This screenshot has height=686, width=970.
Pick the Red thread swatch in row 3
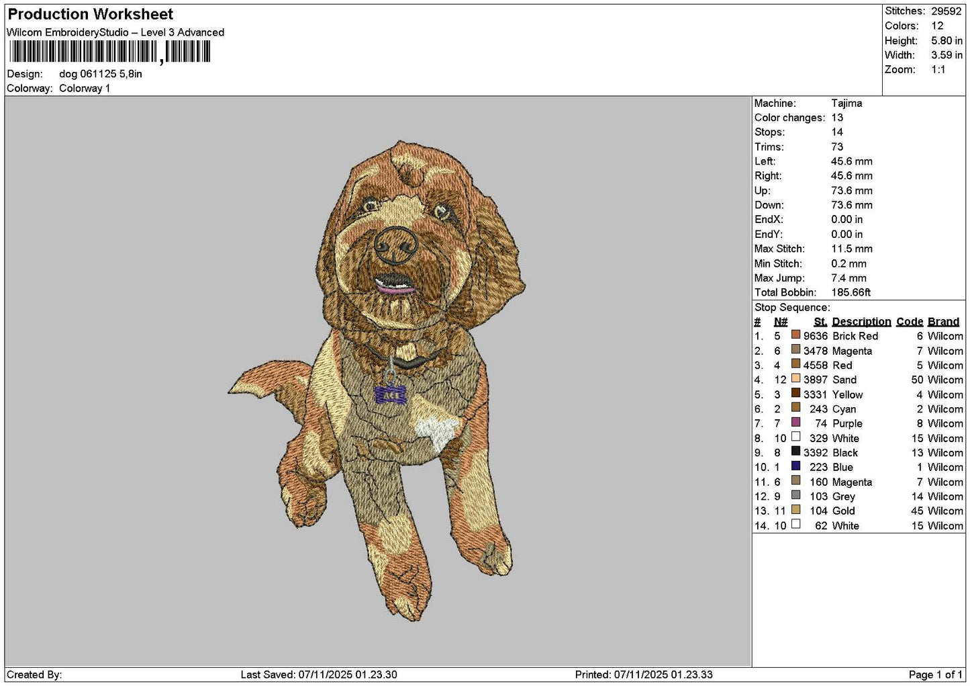[795, 364]
